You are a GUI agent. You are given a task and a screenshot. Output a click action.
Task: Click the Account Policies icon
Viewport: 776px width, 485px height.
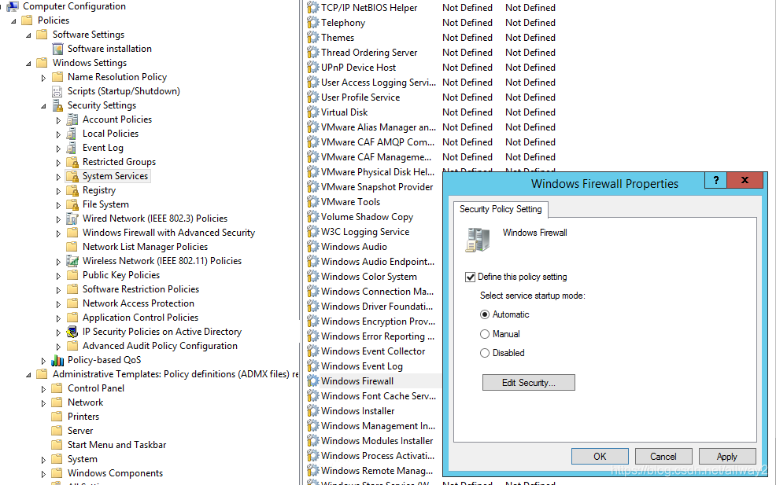72,119
